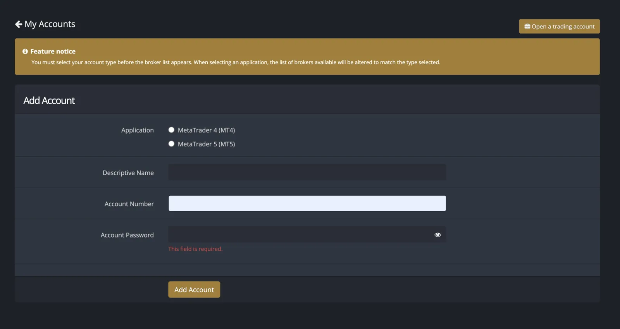Click the Application field label

pos(138,130)
